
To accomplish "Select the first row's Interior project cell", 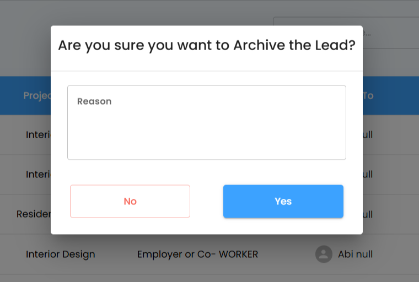I will [x=38, y=134].
